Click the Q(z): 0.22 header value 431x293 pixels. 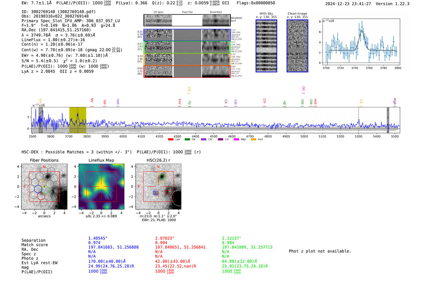click(167, 3)
